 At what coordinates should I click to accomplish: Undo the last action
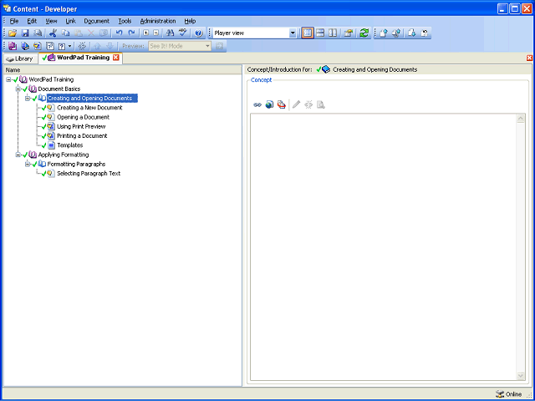[119, 33]
